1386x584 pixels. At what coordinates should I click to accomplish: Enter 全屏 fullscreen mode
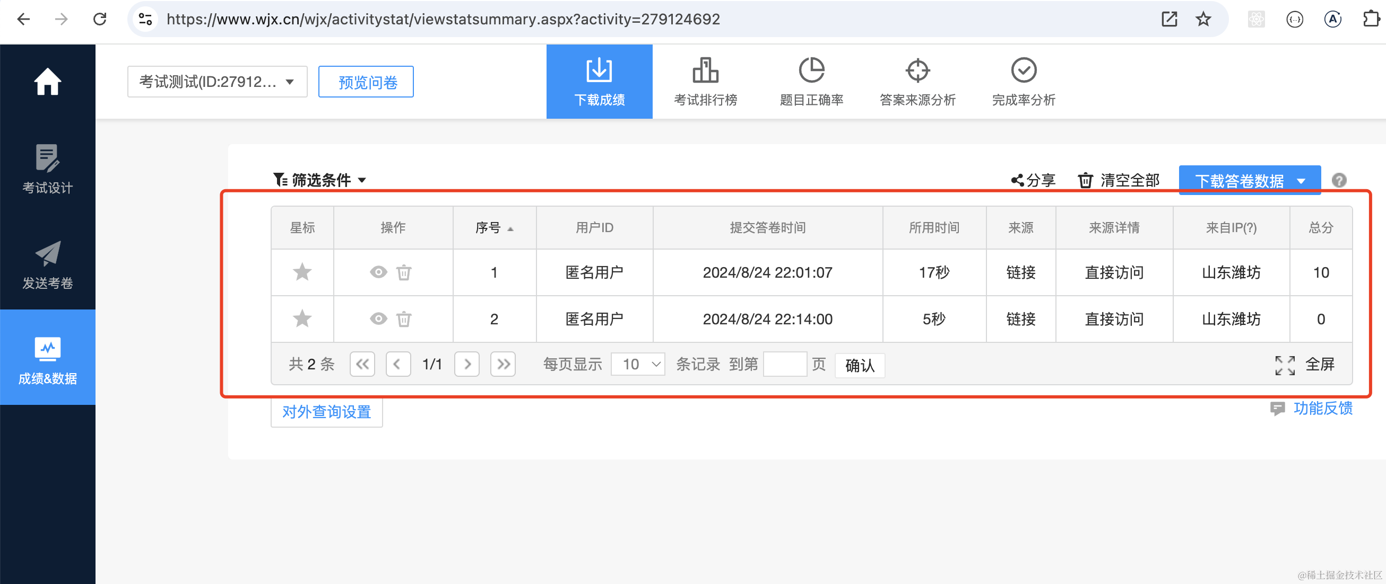coord(1305,365)
